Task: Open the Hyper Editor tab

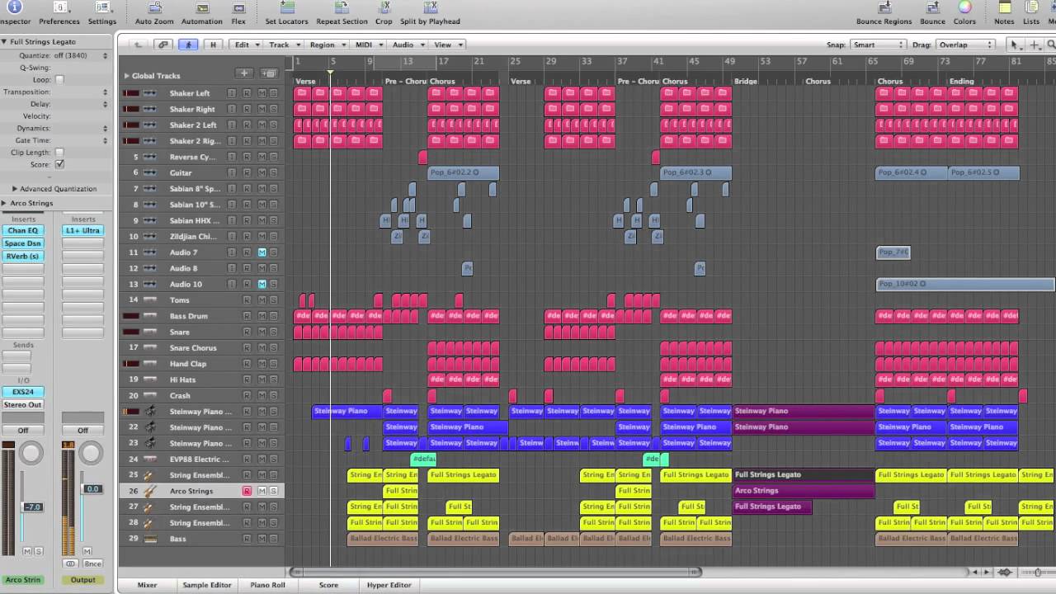Action: point(389,585)
